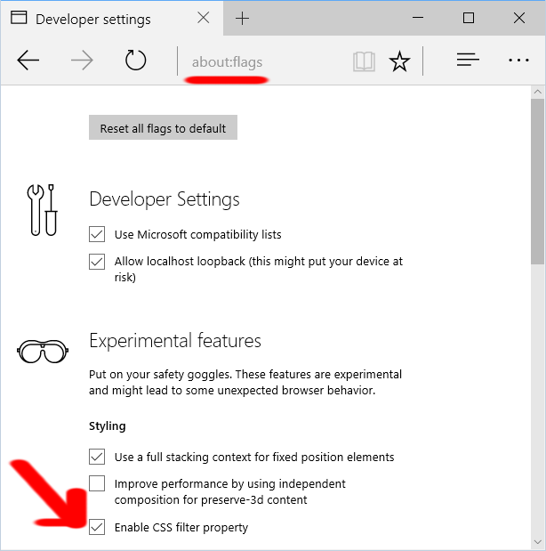The image size is (546, 551).
Task: Click the forward navigation arrow
Action: click(82, 61)
